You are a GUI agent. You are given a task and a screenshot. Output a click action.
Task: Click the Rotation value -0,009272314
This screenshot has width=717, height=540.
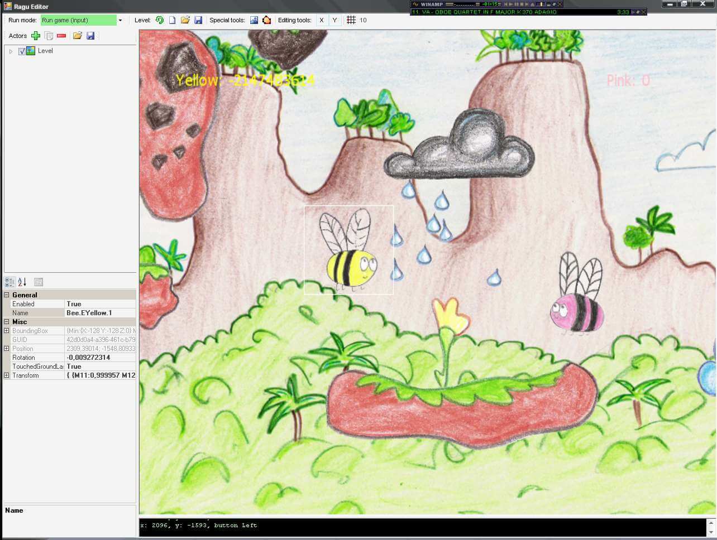pyautogui.click(x=101, y=358)
